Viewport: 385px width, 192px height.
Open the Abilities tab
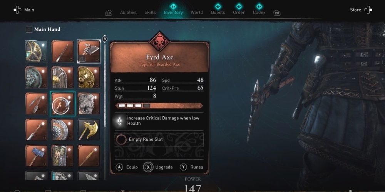pos(128,13)
